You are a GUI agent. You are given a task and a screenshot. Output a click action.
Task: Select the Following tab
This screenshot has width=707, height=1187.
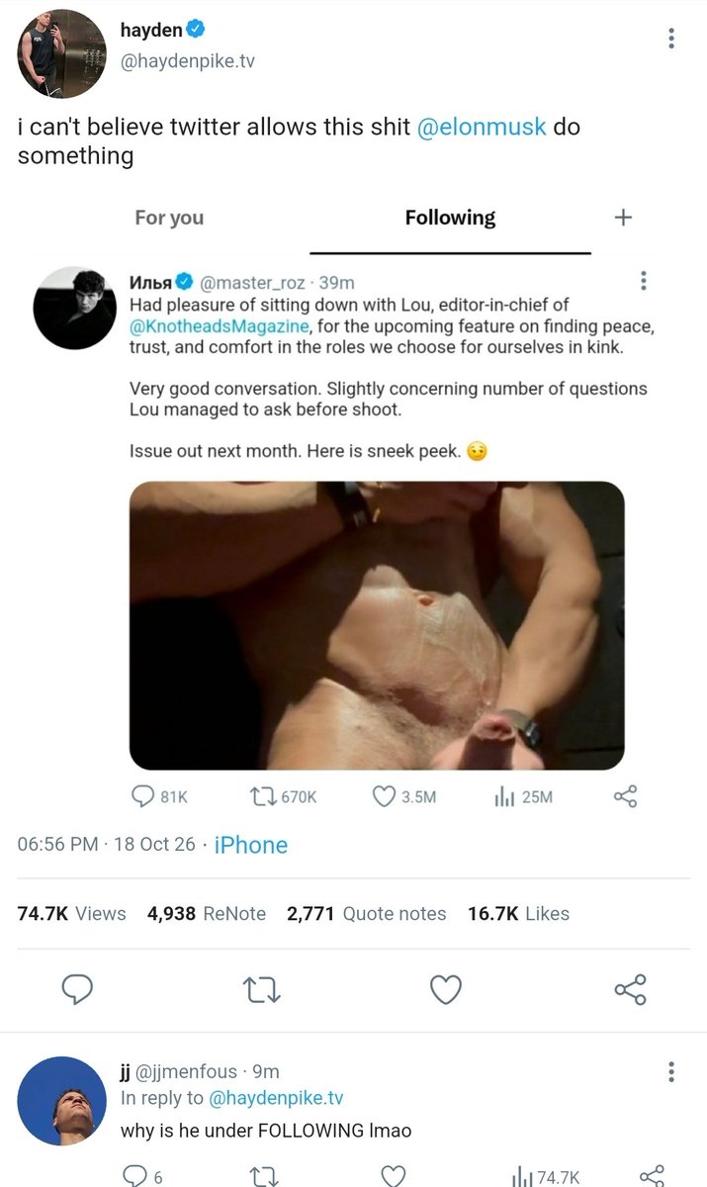click(x=450, y=218)
